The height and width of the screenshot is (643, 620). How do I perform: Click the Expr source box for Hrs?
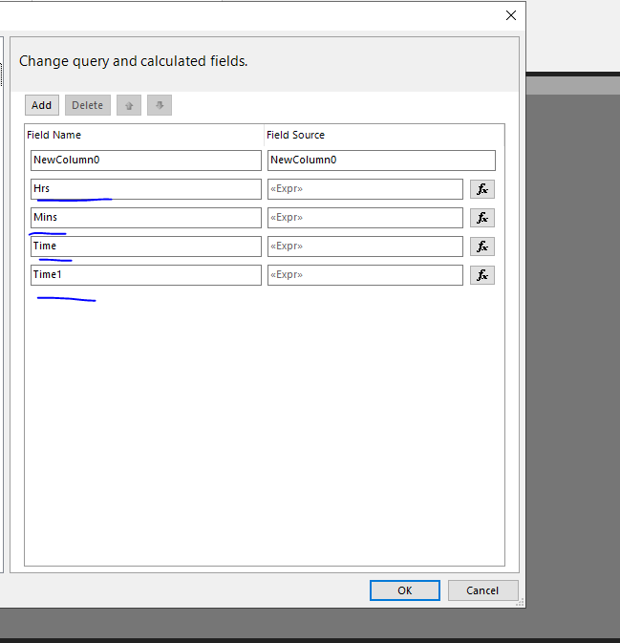[x=365, y=189]
